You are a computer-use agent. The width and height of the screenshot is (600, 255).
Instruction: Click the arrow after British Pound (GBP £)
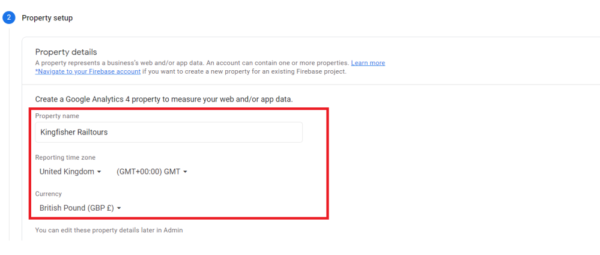pyautogui.click(x=119, y=208)
